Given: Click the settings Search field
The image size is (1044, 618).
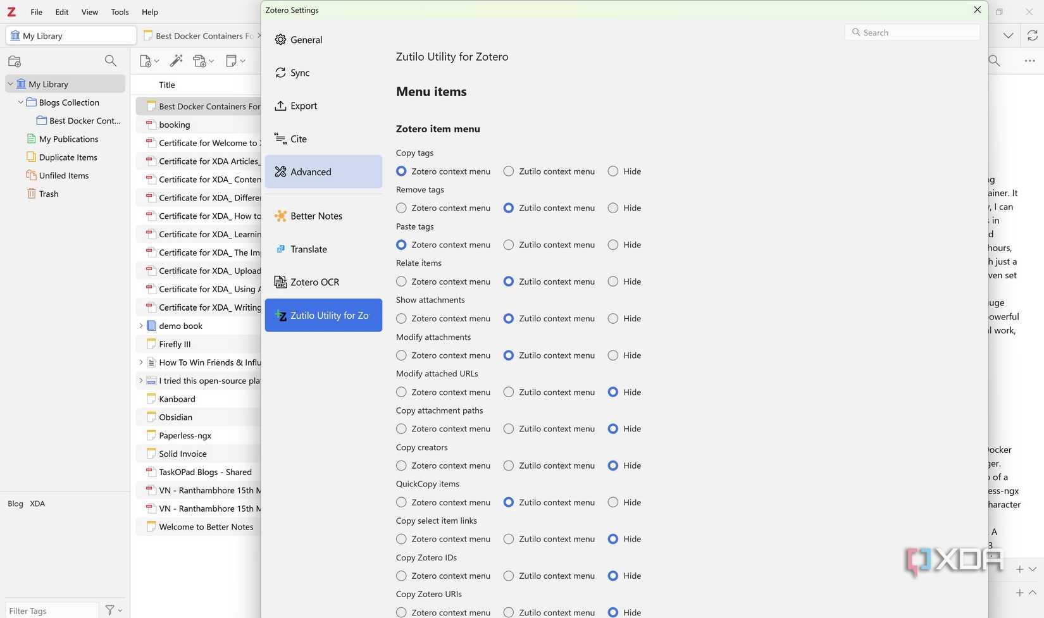Looking at the screenshot, I should click(x=912, y=32).
